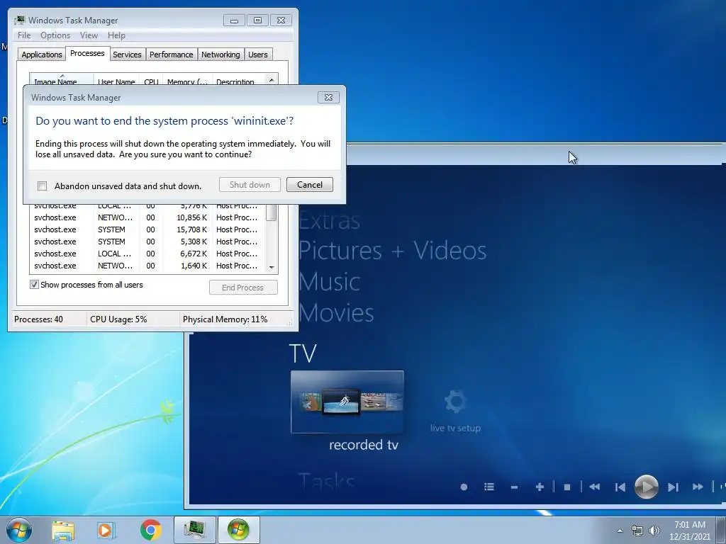This screenshot has width=726, height=544.
Task: Open Windows Explorer from the taskbar
Action: click(x=63, y=531)
